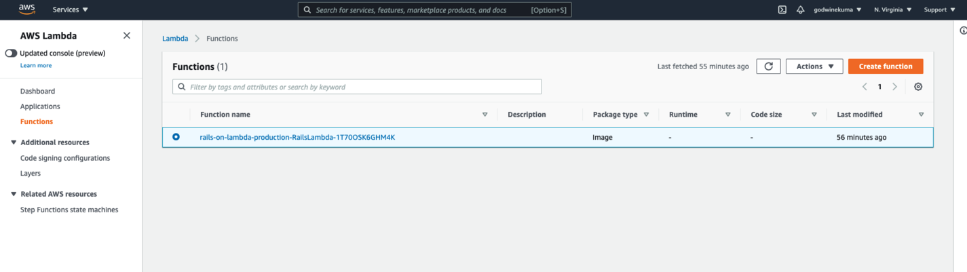Screen dimensions: 967x272
Task: Sort by Function name column arrow
Action: (x=485, y=115)
